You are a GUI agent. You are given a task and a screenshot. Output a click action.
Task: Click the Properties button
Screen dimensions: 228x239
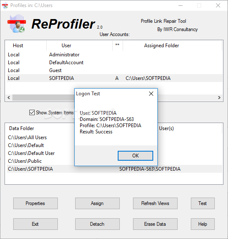[36, 203]
